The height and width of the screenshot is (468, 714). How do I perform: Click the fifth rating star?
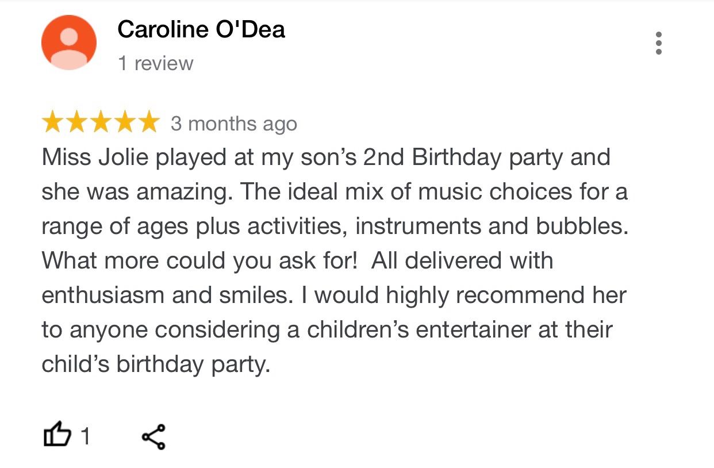pyautogui.click(x=149, y=122)
